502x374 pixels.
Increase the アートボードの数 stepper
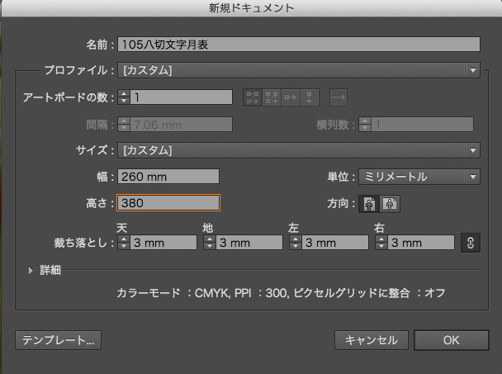point(124,94)
